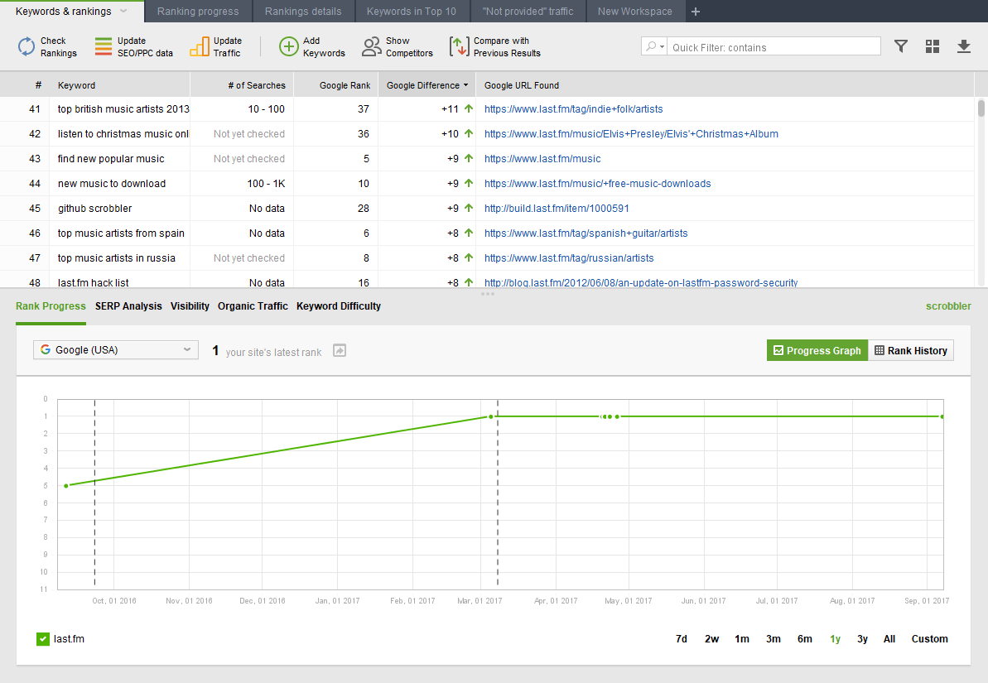Select the Update Traffic toolbar icon
988x683 pixels.
click(199, 46)
